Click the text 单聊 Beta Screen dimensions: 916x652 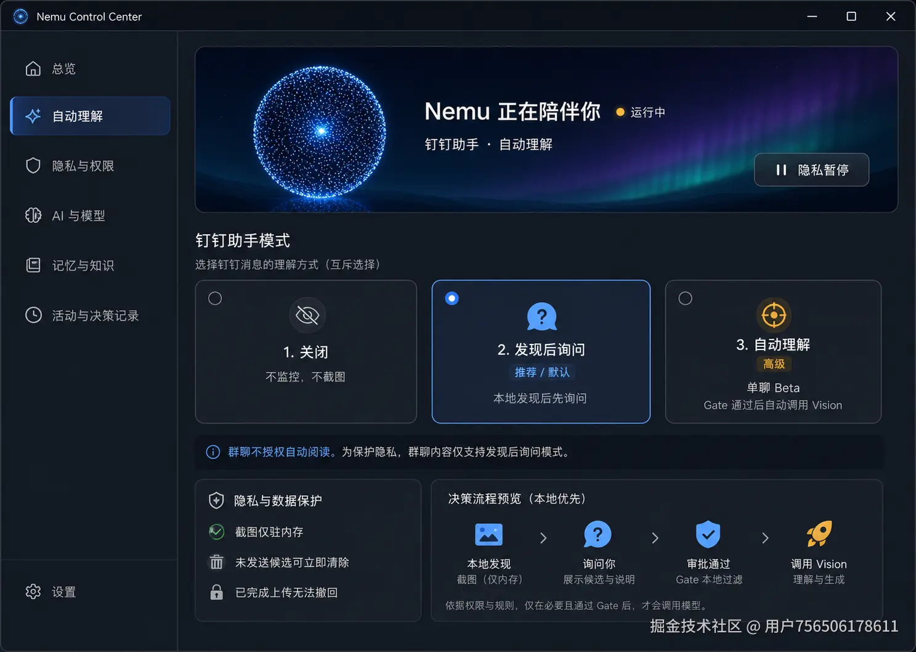[x=773, y=388]
